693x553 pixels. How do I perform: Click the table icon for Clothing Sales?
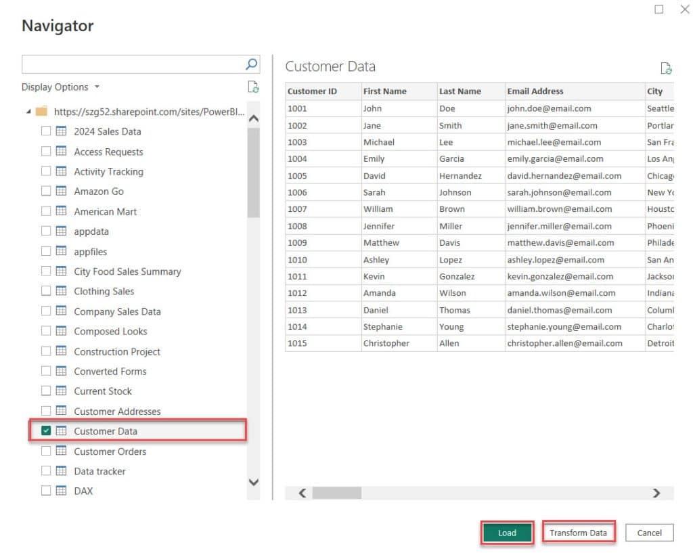62,291
